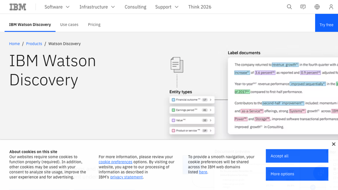The width and height of the screenshot is (338, 190).
Task: Click the pink Product or service square
Action: click(173, 130)
